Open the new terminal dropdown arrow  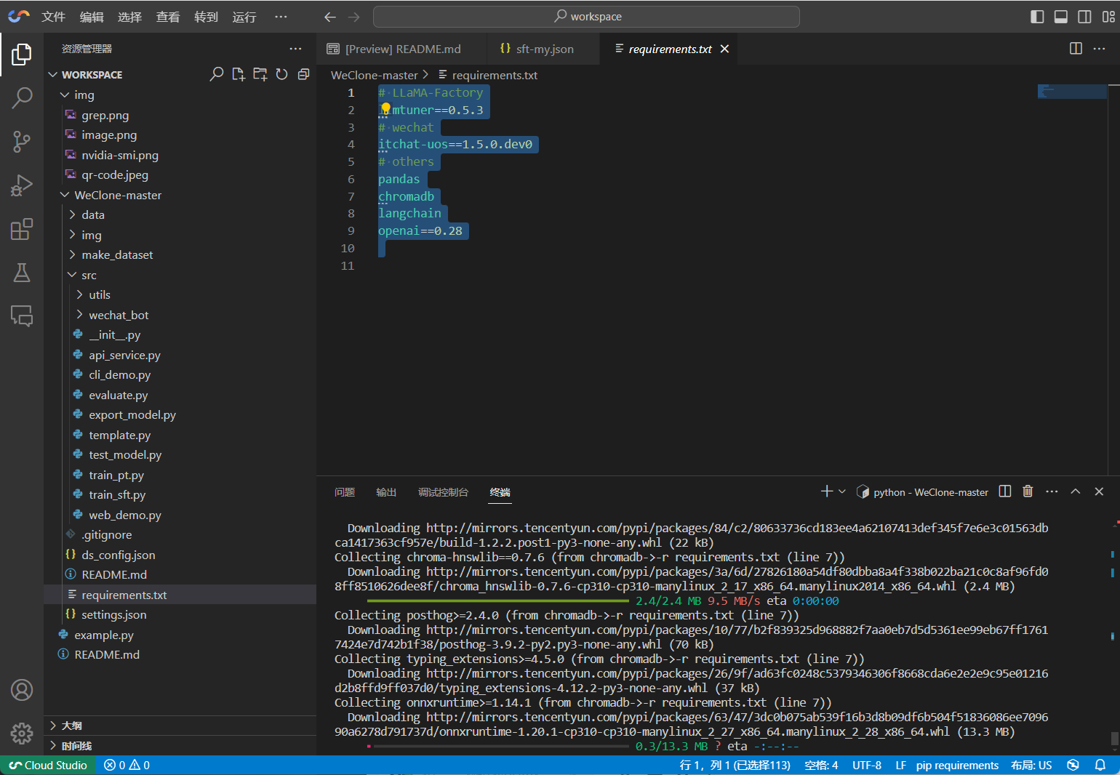tap(842, 491)
